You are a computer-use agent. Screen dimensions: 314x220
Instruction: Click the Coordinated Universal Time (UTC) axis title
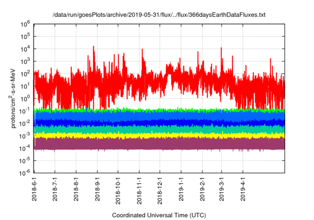[x=159, y=216]
